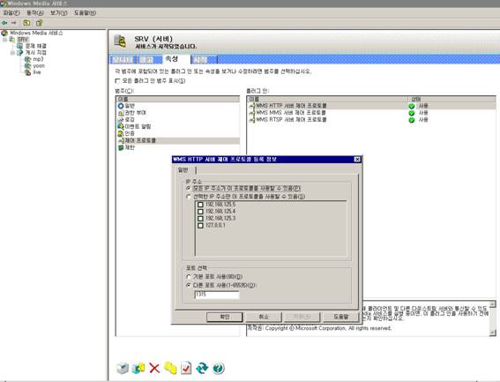The image size is (500, 382).
Task: Click the properties checklist icon at bottom
Action: [x=186, y=368]
